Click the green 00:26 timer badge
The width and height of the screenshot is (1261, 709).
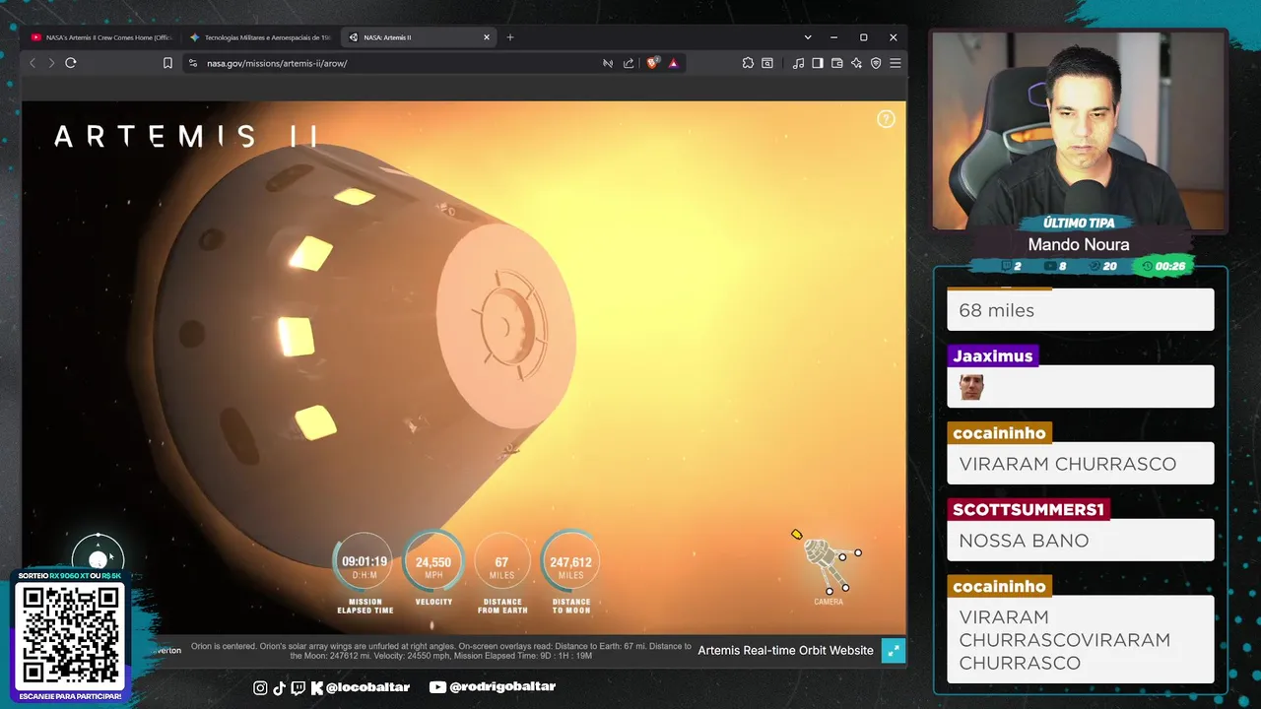(1163, 266)
